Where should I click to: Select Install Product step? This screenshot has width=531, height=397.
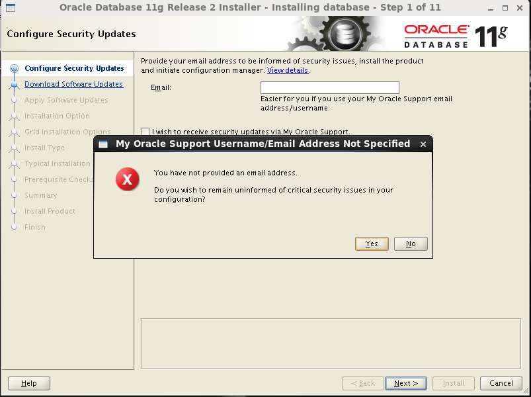50,211
